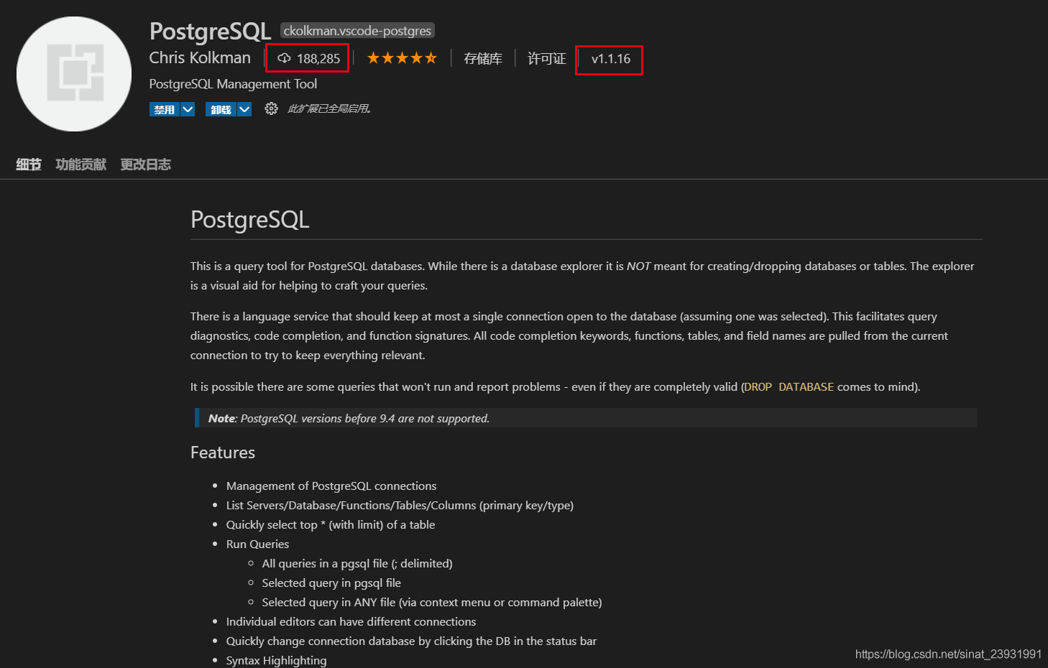Click the v1.1.16 version label

click(610, 59)
